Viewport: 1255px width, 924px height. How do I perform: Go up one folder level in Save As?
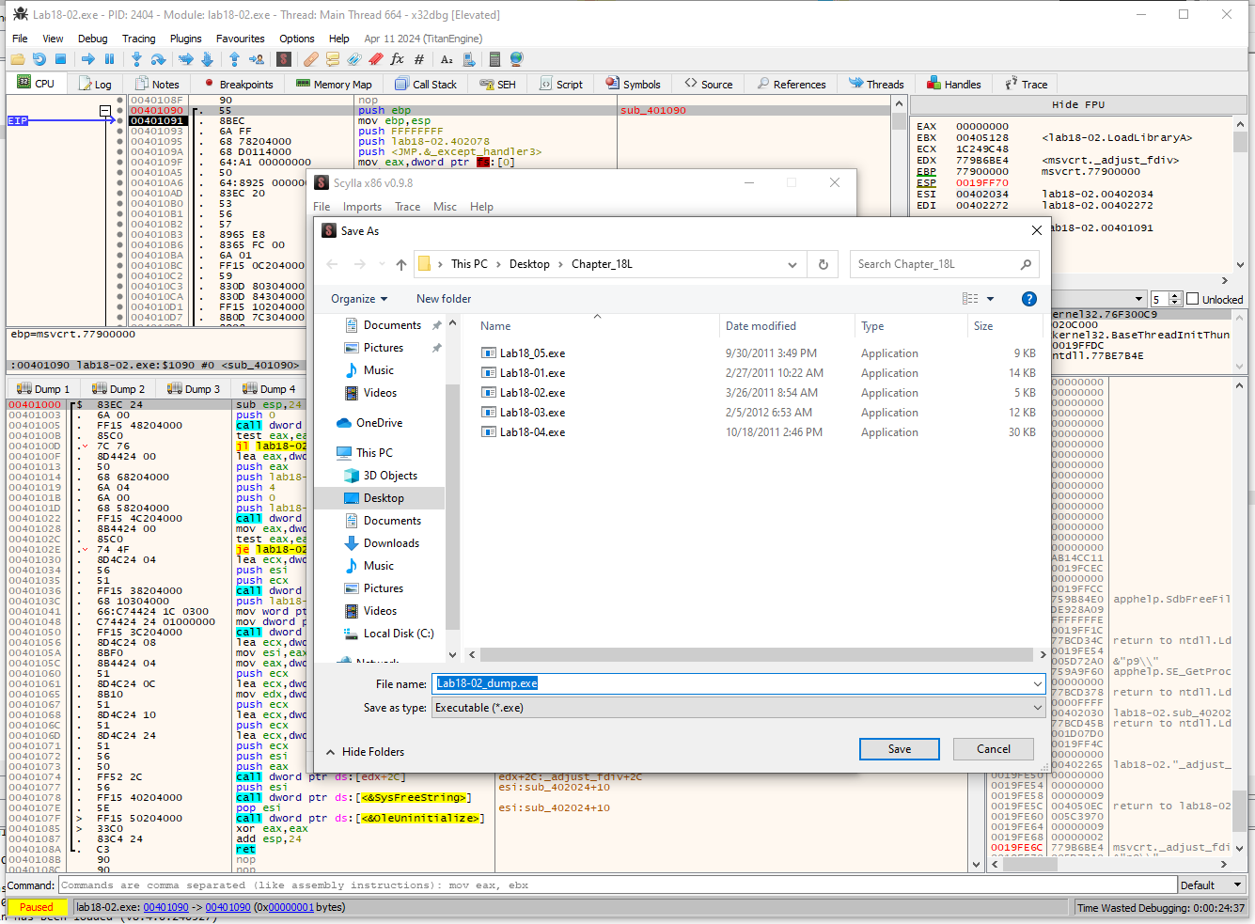[401, 264]
